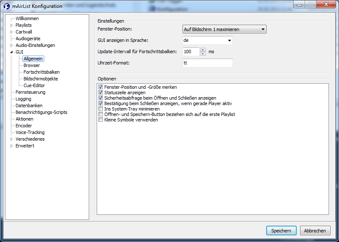Expand the Audio-Einstellungen tree node
The width and height of the screenshot is (339, 242).
click(x=12, y=45)
